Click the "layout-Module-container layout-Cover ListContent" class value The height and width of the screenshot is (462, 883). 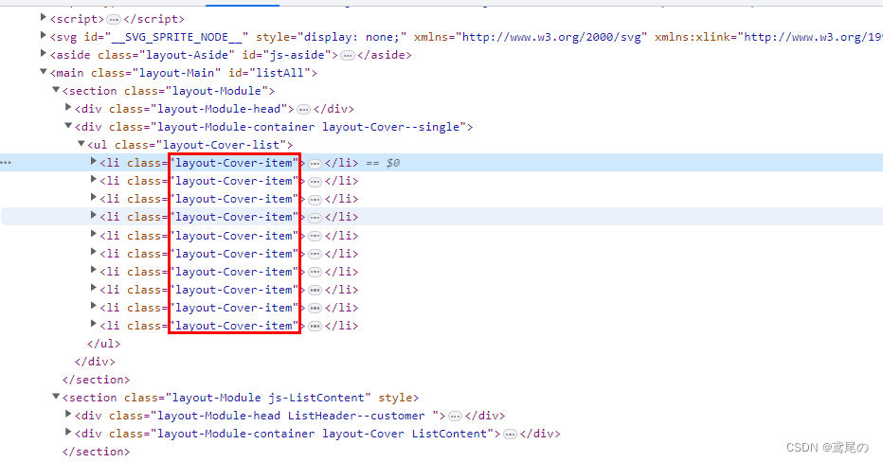click(322, 434)
